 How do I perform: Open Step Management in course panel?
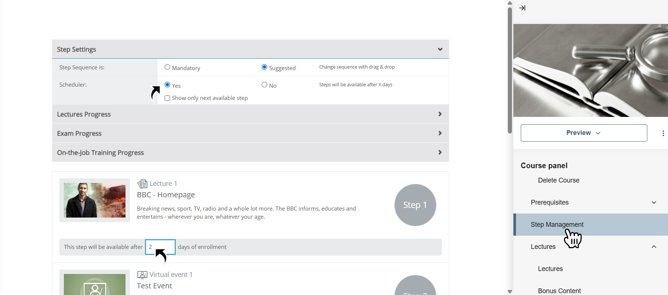[x=557, y=225]
